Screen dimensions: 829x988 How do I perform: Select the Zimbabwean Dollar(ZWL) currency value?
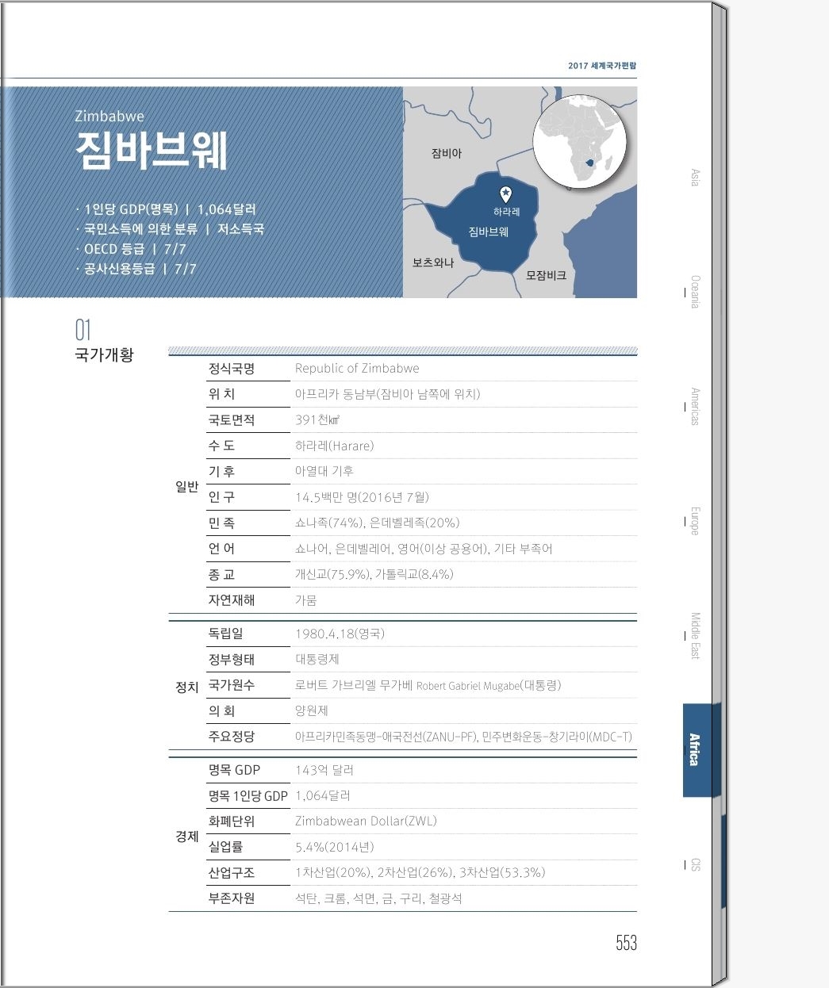pyautogui.click(x=366, y=821)
